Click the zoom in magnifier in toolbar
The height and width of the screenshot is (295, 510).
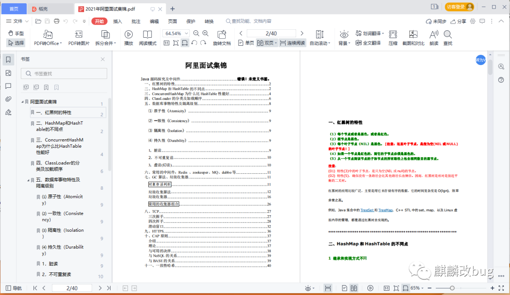205,33
